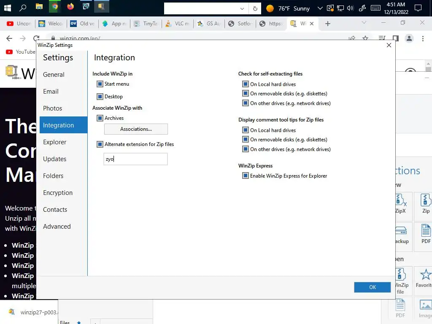Switch to the Old ve browser tab

(82, 24)
